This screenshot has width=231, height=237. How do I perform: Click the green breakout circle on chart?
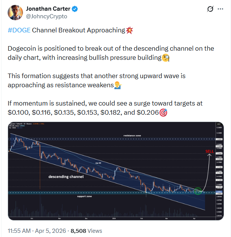(x=198, y=190)
